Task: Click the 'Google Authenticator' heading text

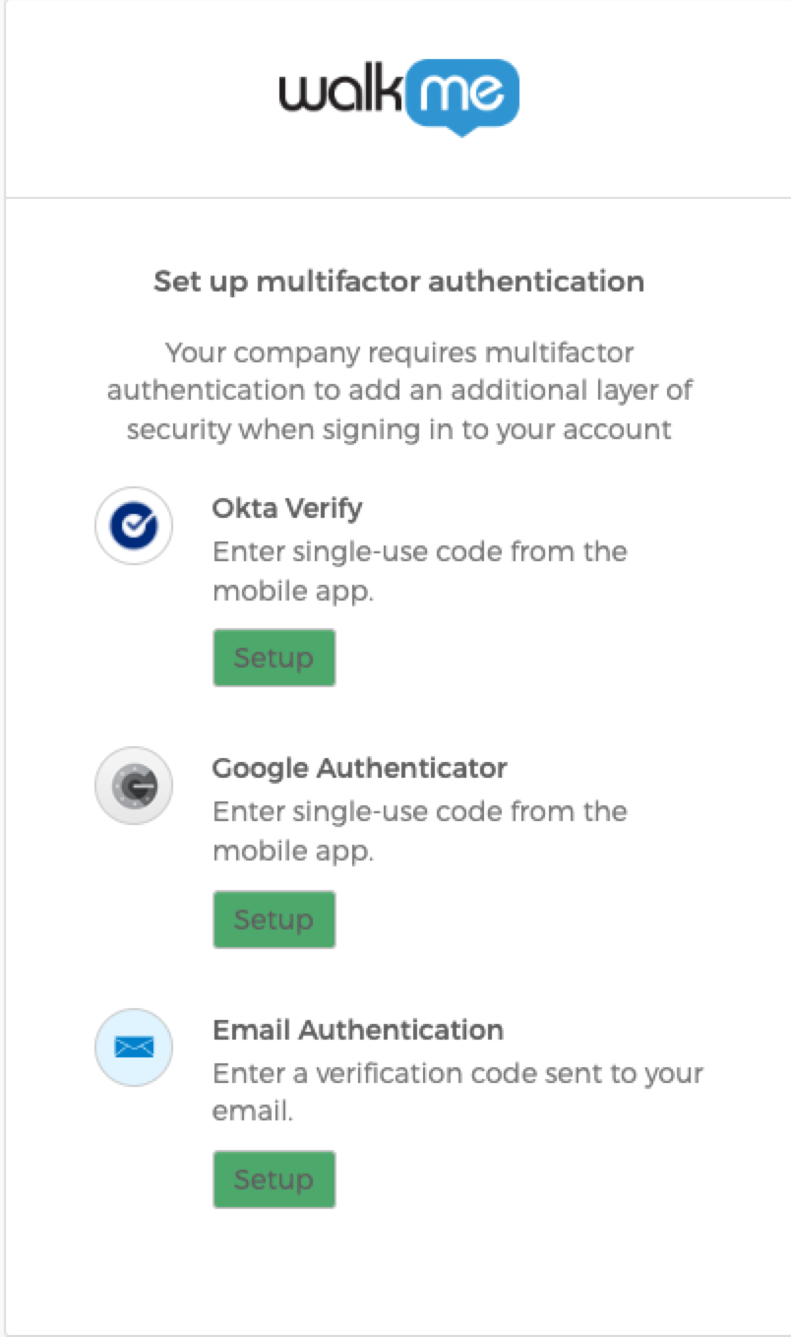Action: [359, 768]
